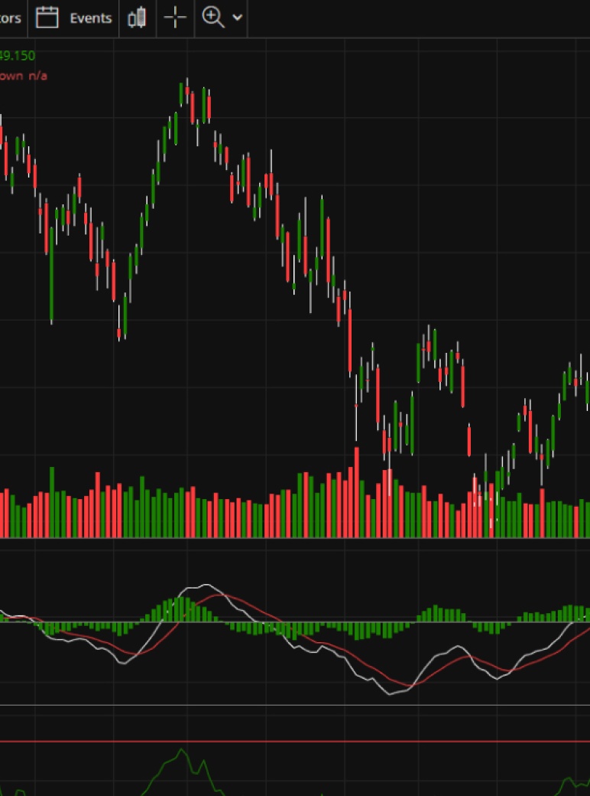The height and width of the screenshot is (796, 590).
Task: Click the Events text label
Action: tap(90, 18)
